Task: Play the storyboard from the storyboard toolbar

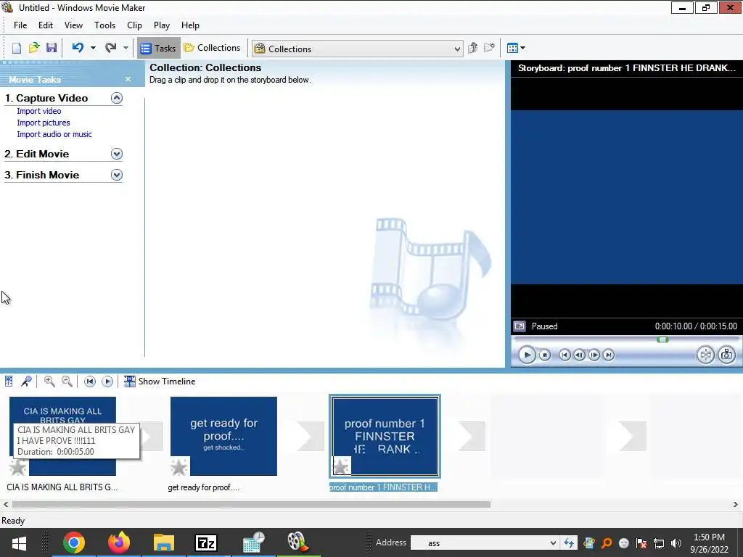Action: click(x=107, y=381)
